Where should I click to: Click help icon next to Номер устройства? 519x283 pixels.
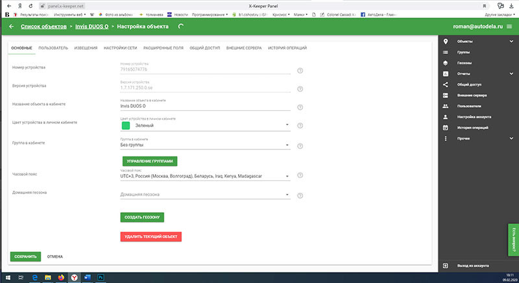pos(300,71)
